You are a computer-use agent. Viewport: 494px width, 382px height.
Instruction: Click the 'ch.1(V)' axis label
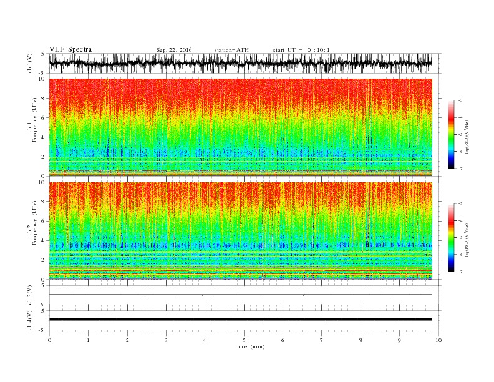point(30,63)
